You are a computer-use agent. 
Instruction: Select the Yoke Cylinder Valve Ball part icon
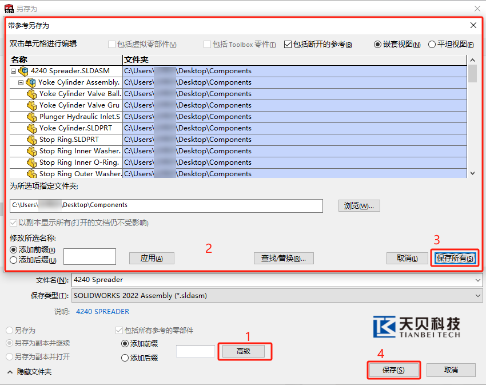click(x=32, y=94)
